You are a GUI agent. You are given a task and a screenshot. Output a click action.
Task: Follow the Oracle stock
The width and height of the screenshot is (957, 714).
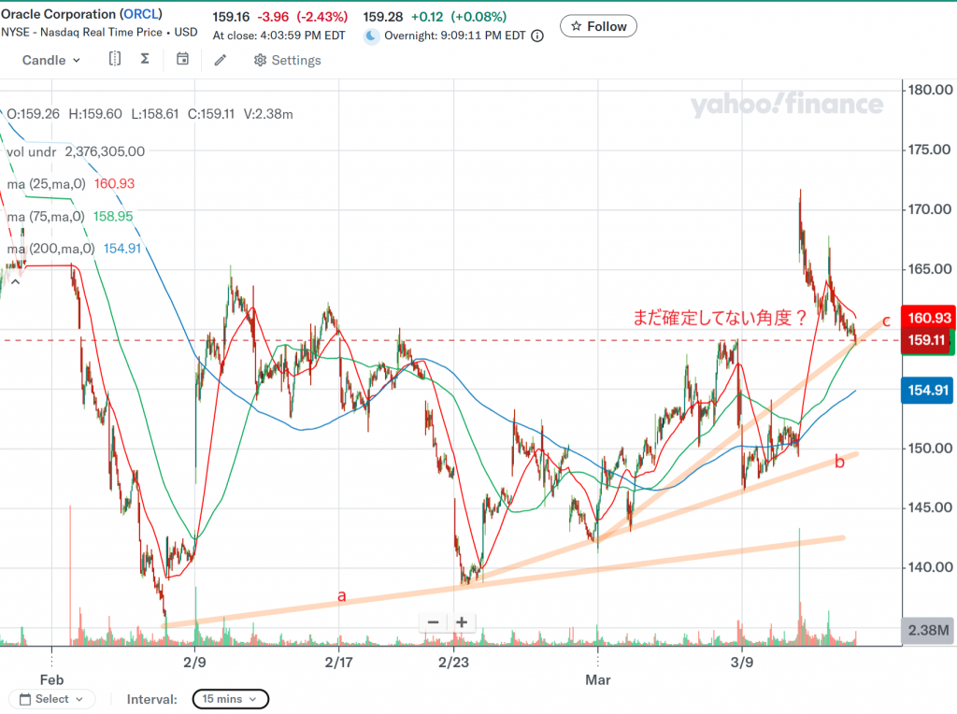coord(598,26)
